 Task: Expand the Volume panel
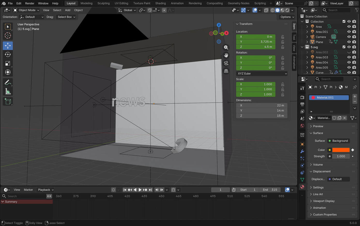pyautogui.click(x=318, y=165)
